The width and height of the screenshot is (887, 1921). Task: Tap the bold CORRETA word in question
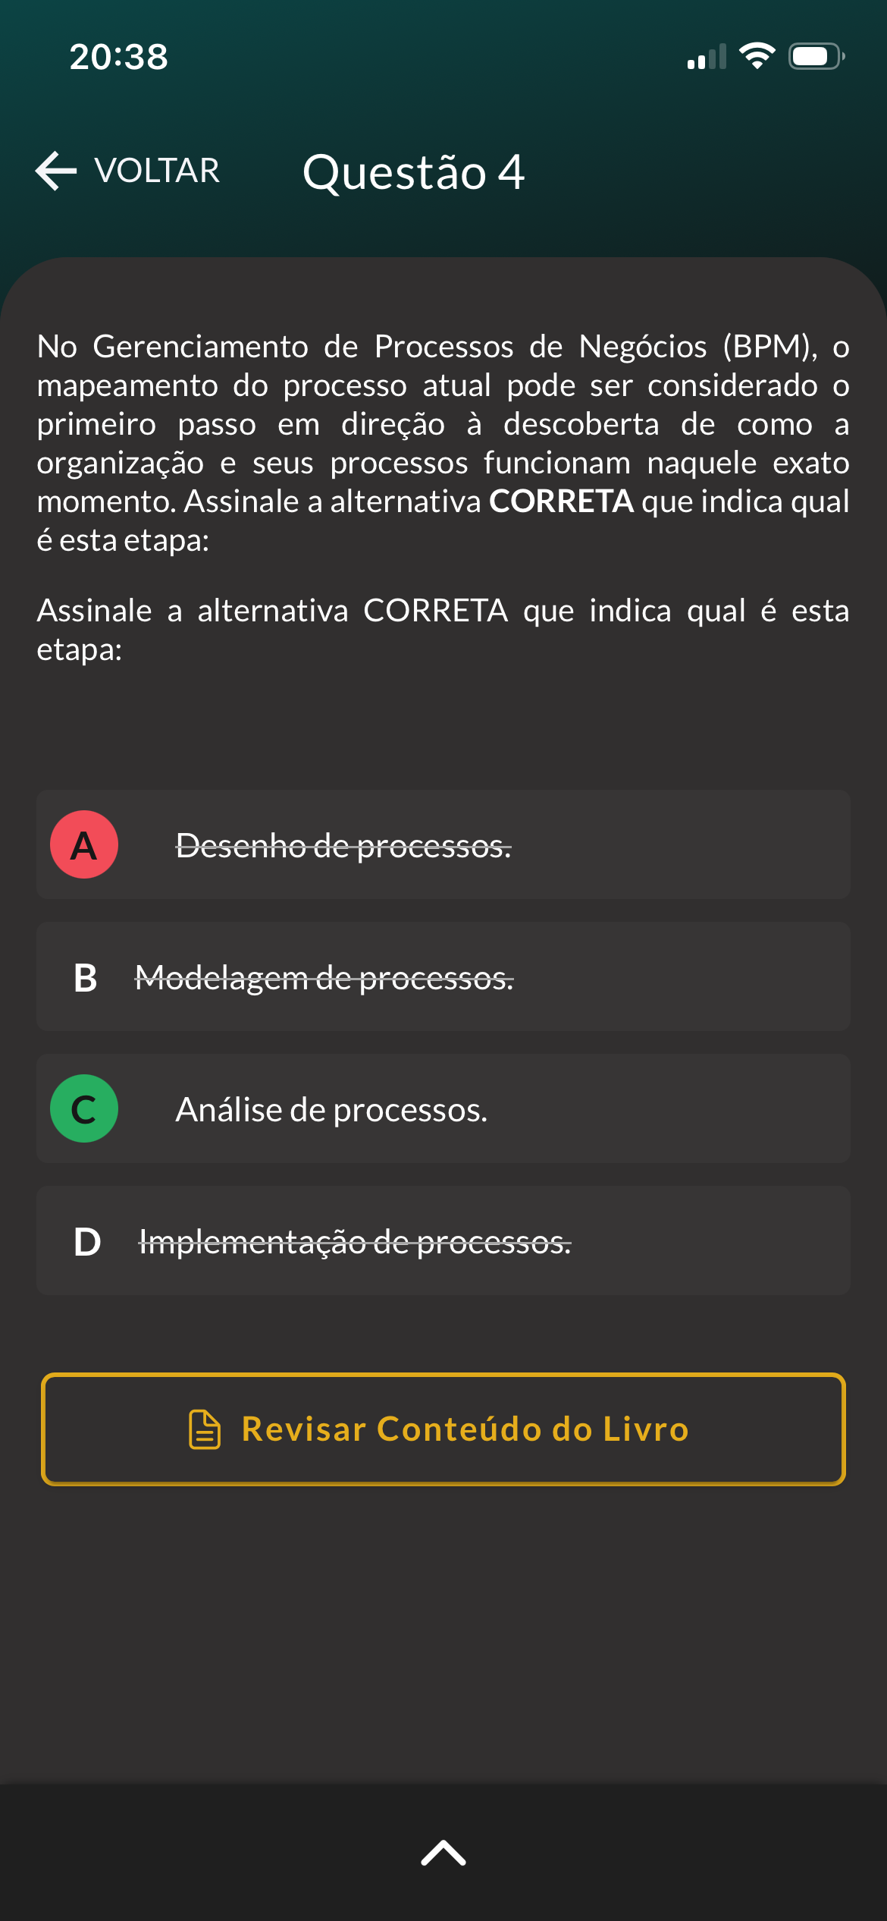(561, 501)
